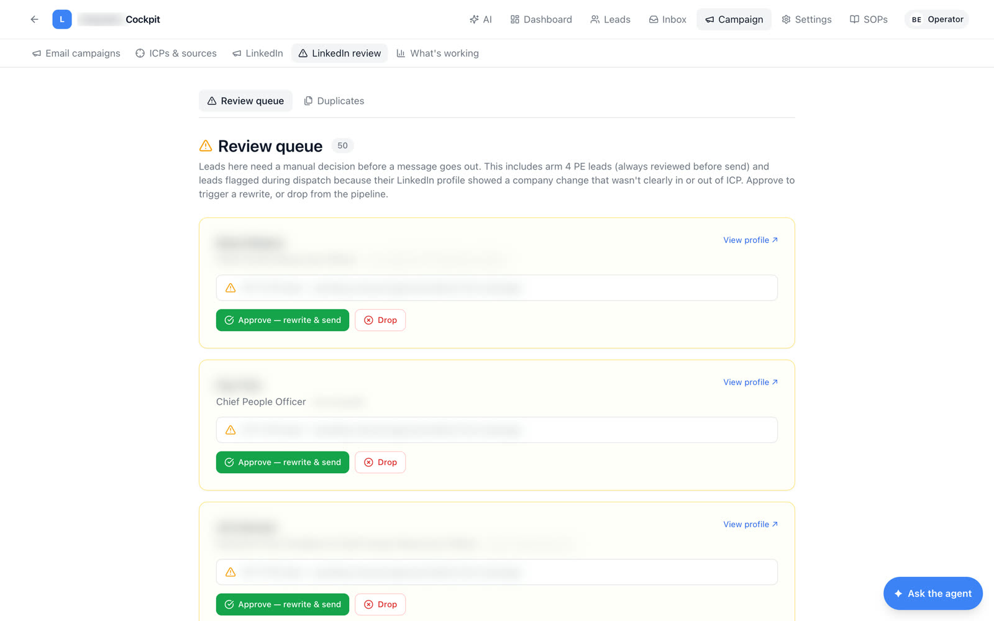Viewport: 994px width, 621px height.
Task: Open the Leads page
Action: 610,19
